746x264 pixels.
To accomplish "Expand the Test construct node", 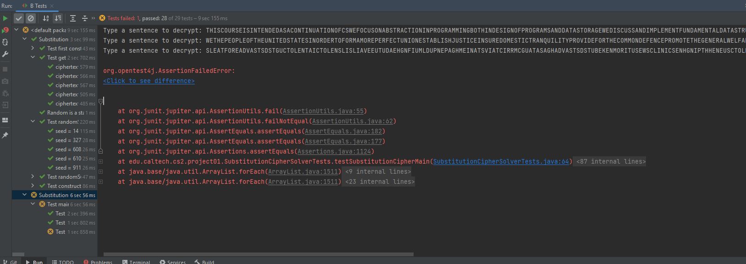I will [33, 186].
